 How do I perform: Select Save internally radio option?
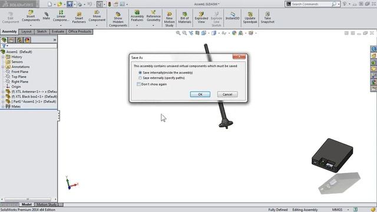(140, 72)
